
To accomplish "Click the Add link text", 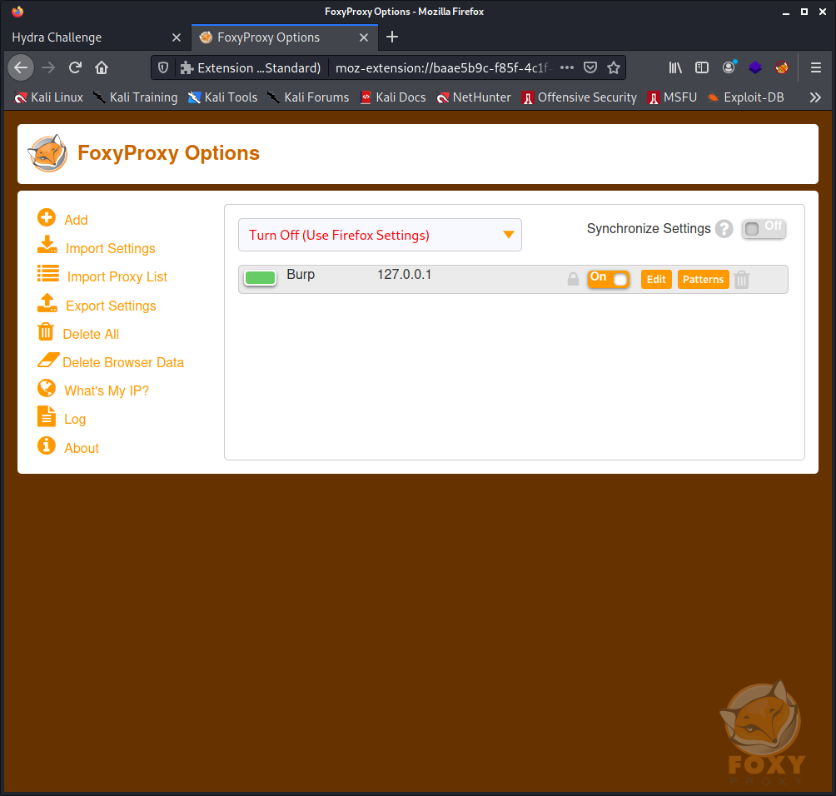I will pos(76,220).
